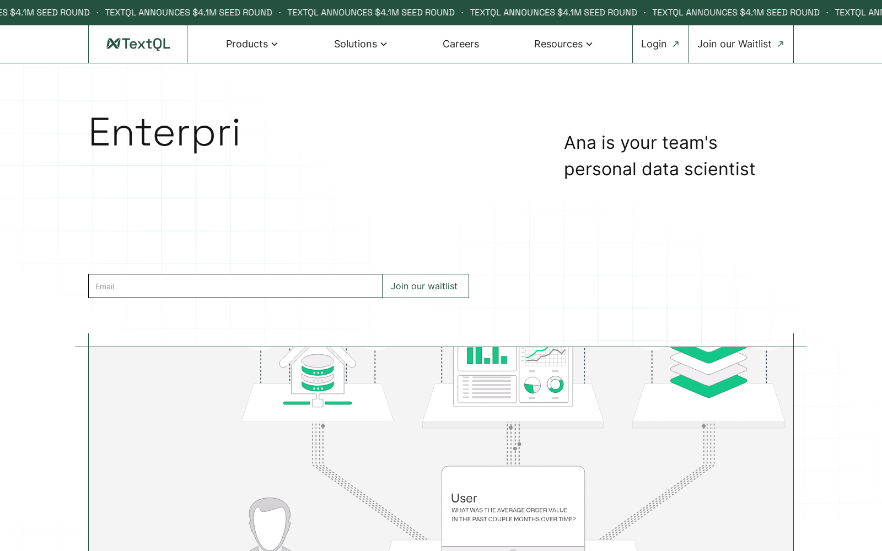Click the seed round announcement banner
The width and height of the screenshot is (882, 551).
tap(441, 12)
